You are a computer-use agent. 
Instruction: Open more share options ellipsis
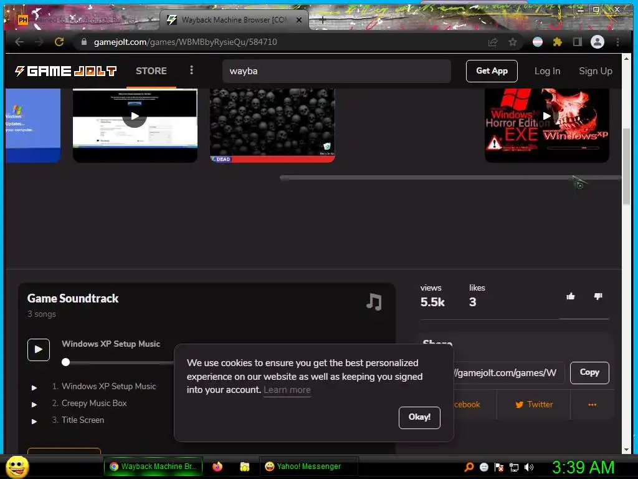(x=592, y=404)
